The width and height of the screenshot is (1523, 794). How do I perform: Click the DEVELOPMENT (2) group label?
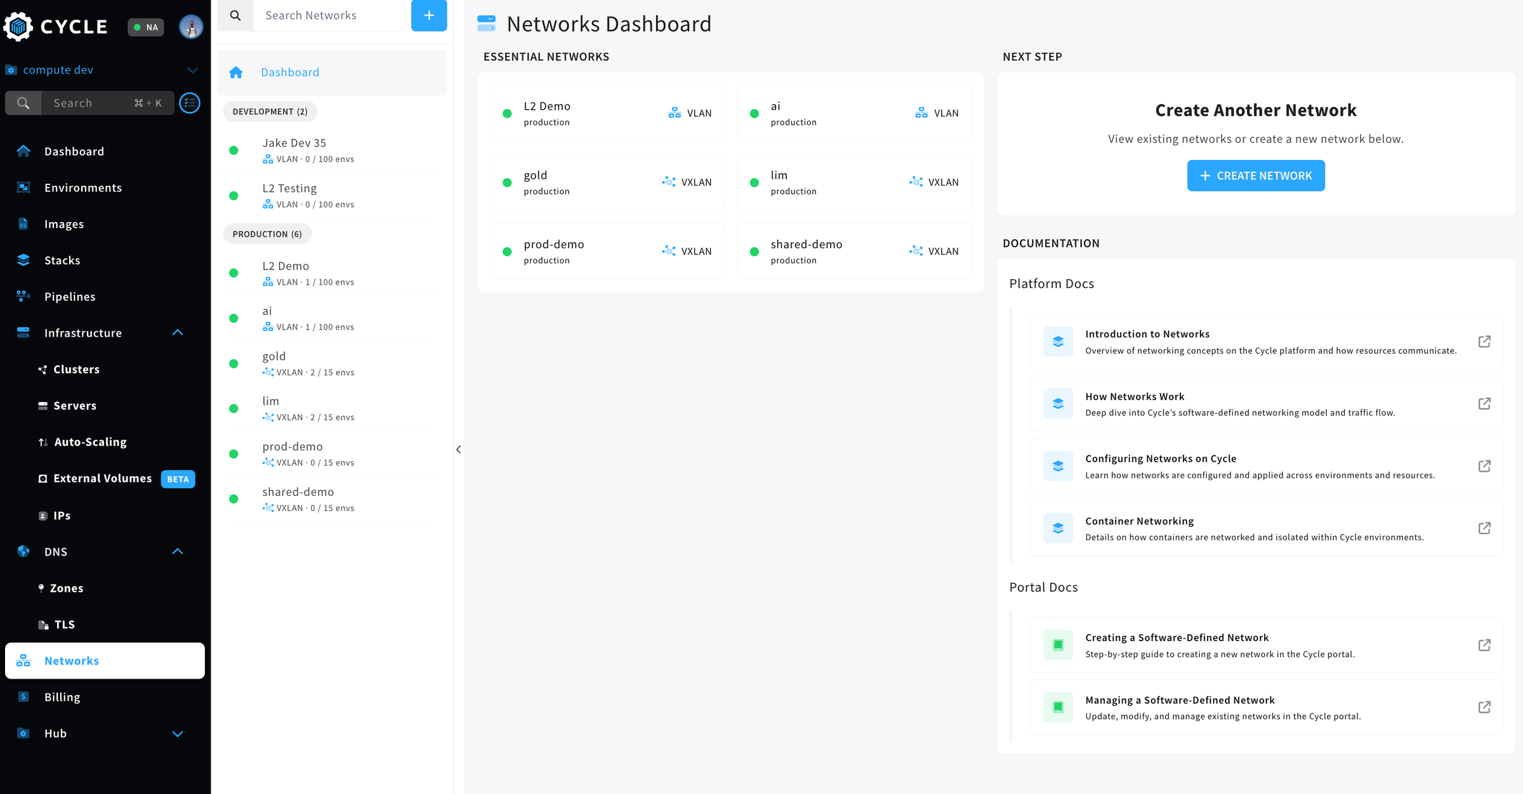click(x=270, y=112)
